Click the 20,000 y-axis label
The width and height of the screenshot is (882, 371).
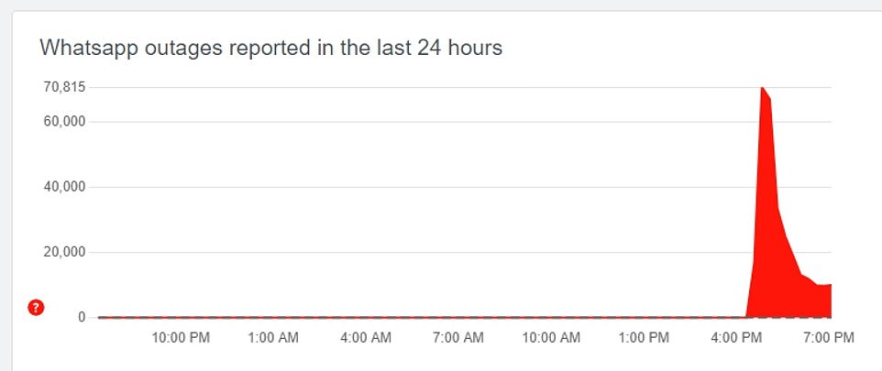point(65,252)
